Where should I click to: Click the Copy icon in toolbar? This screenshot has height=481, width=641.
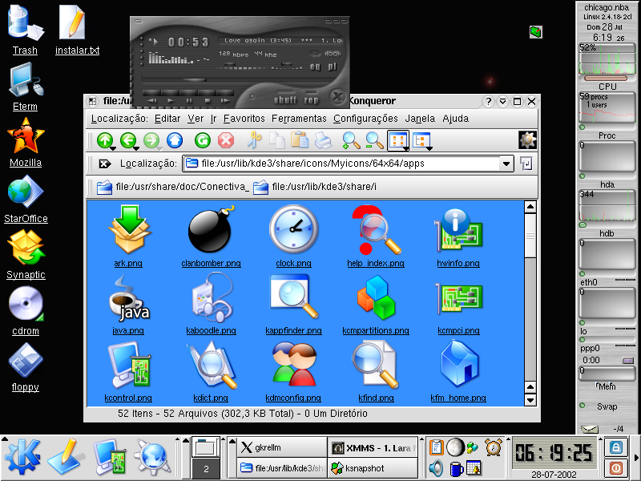point(277,140)
